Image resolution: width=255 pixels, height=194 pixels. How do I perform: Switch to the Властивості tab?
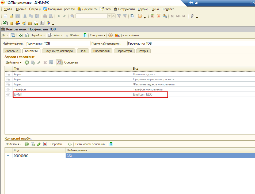[x=101, y=51]
